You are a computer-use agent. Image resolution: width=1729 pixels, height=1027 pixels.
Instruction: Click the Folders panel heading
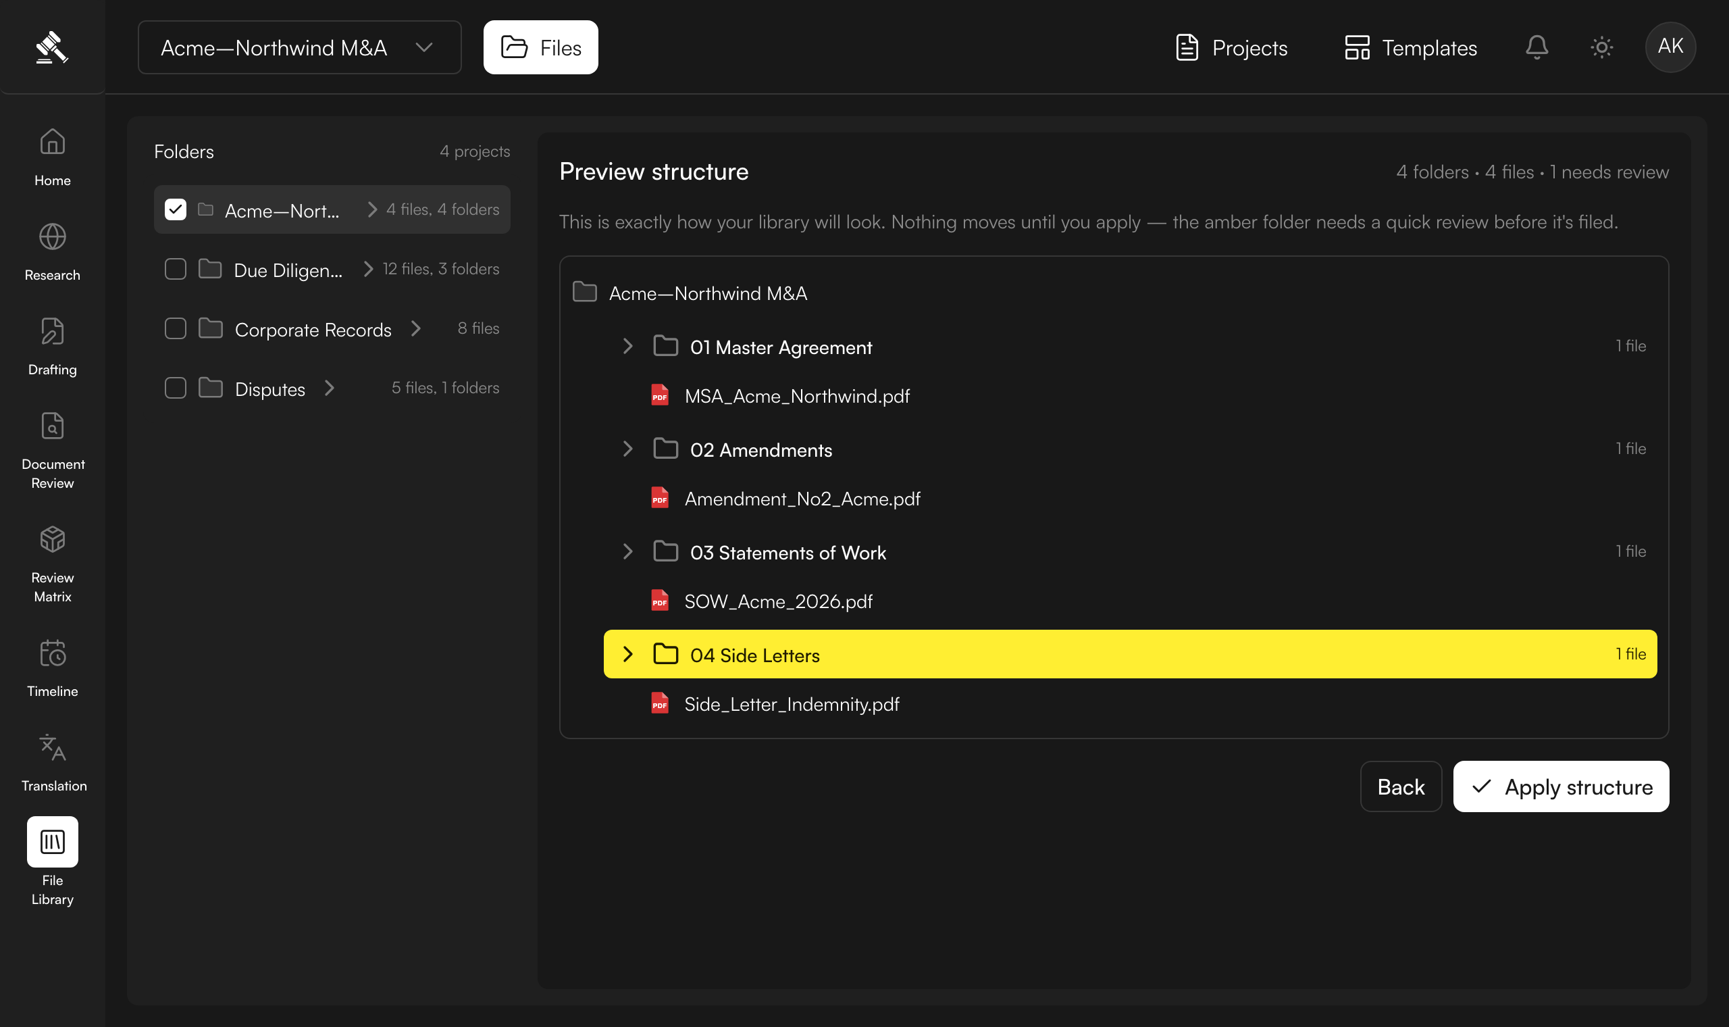(184, 151)
